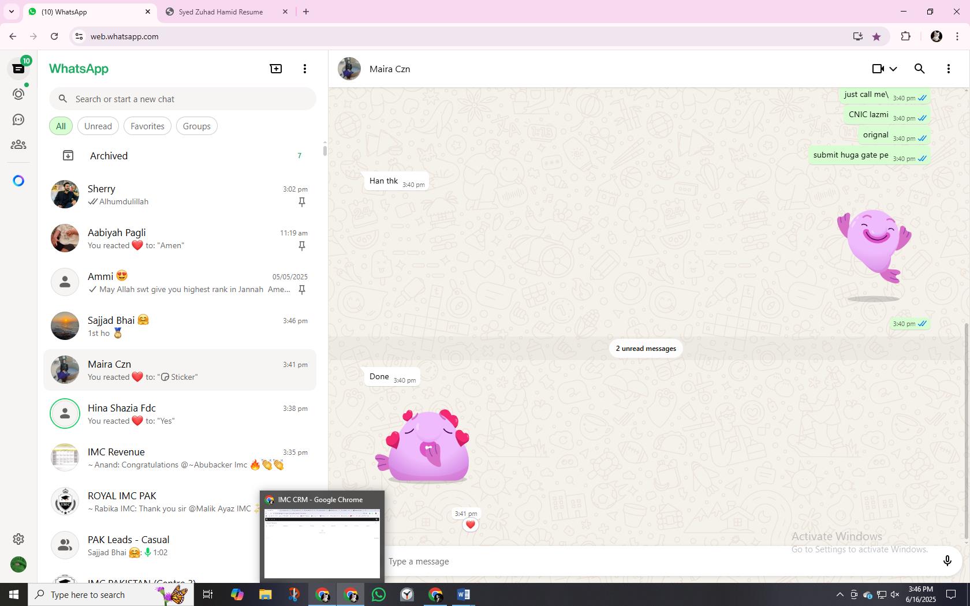Open the Status updates icon
Viewport: 970px width, 606px height.
pos(18,94)
